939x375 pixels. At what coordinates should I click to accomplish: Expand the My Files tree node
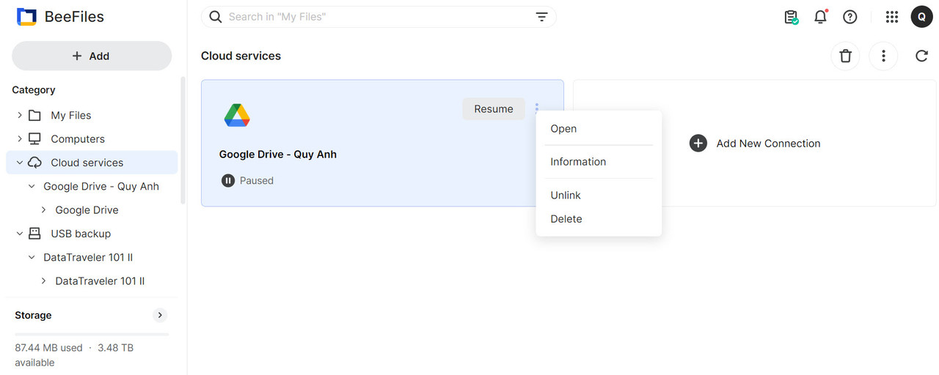[x=20, y=115]
